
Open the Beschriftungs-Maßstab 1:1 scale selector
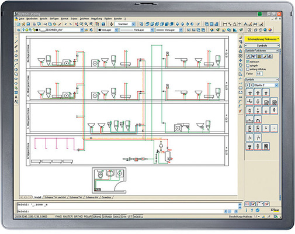[257, 216]
